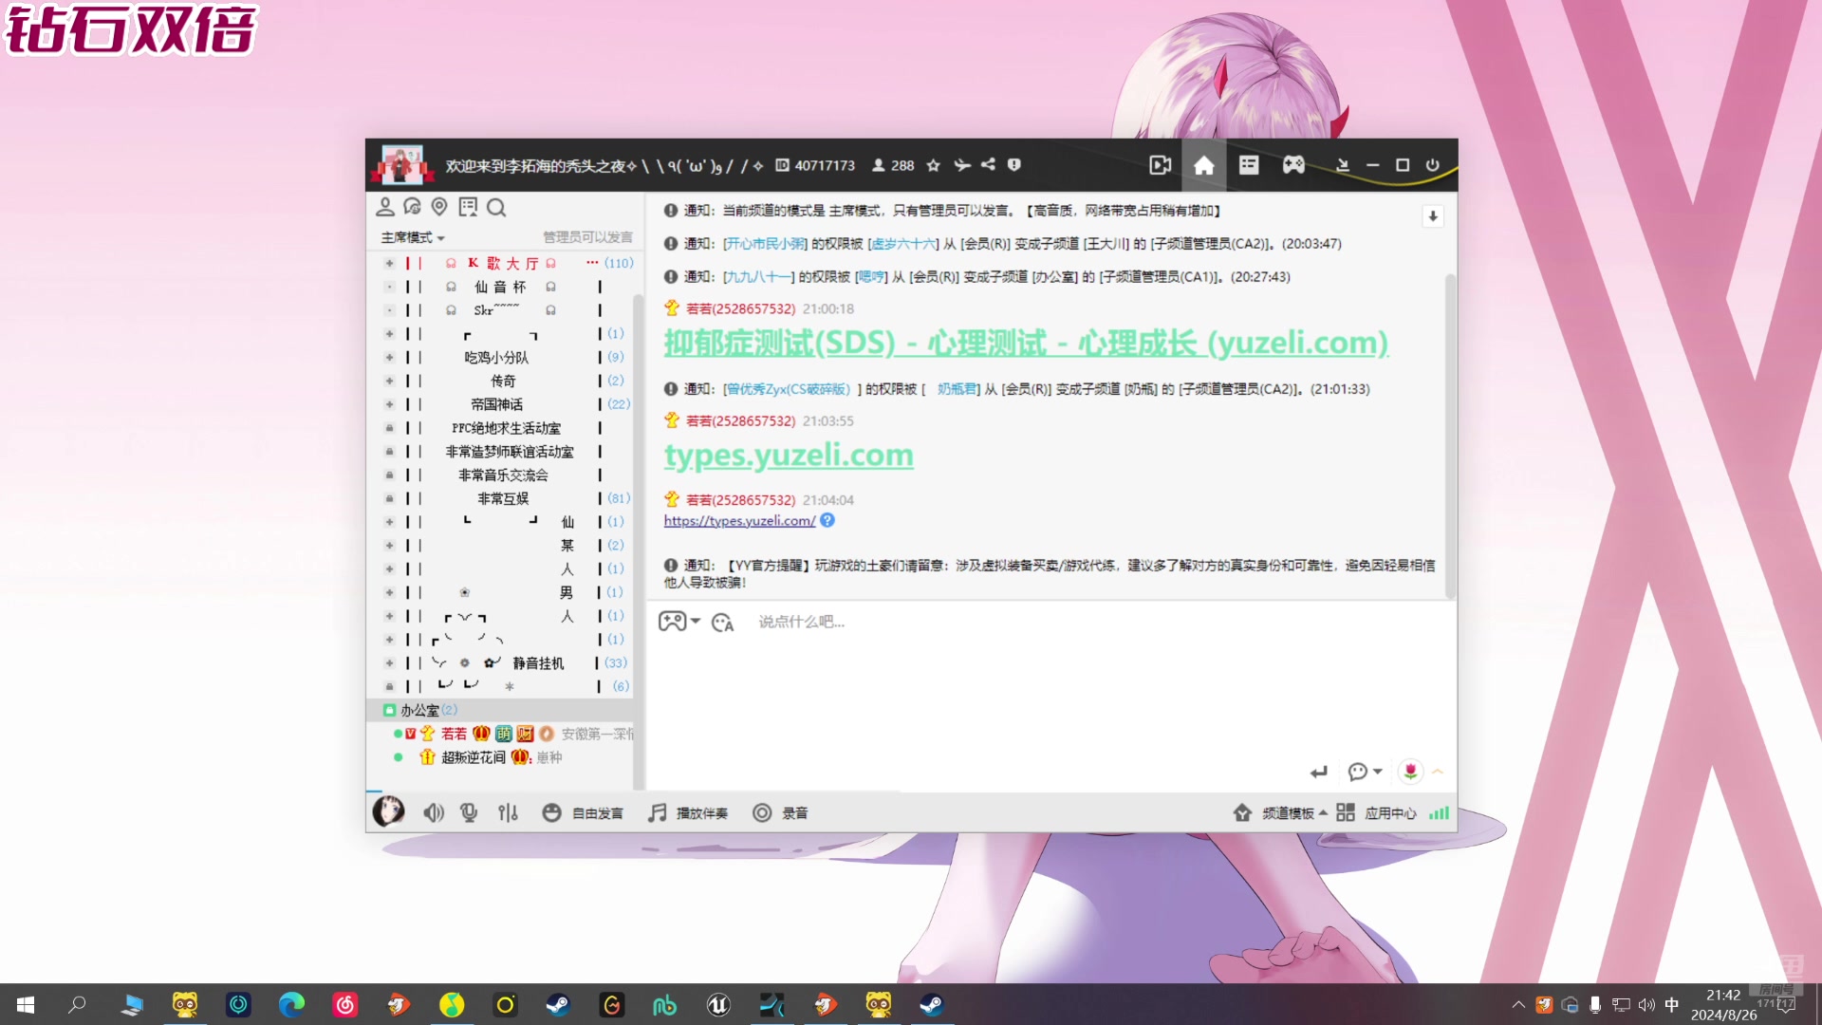Expand the 传奇 channel
The height and width of the screenshot is (1025, 1822).
[389, 381]
